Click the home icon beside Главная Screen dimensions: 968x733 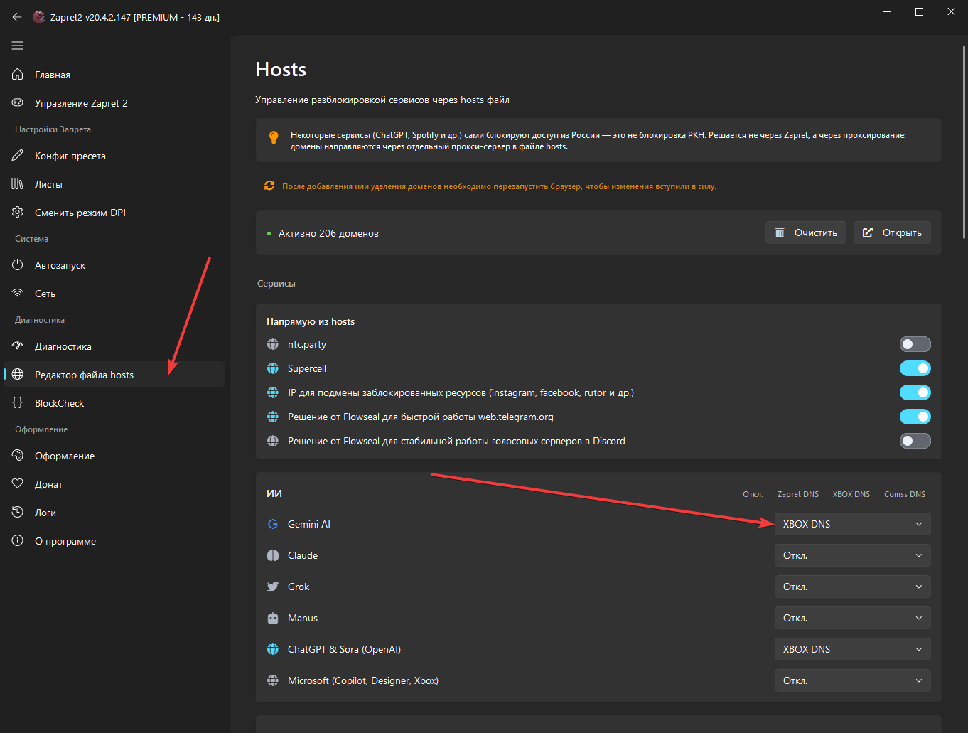[18, 75]
